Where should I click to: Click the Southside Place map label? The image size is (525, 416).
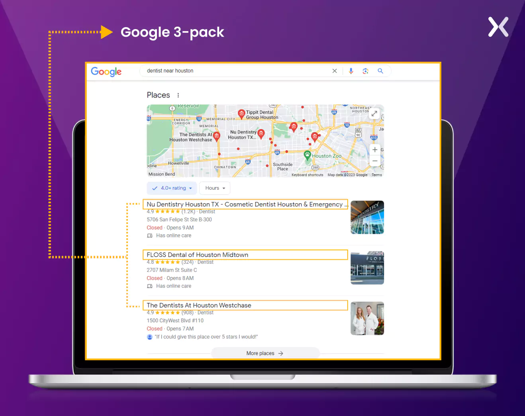point(283,167)
